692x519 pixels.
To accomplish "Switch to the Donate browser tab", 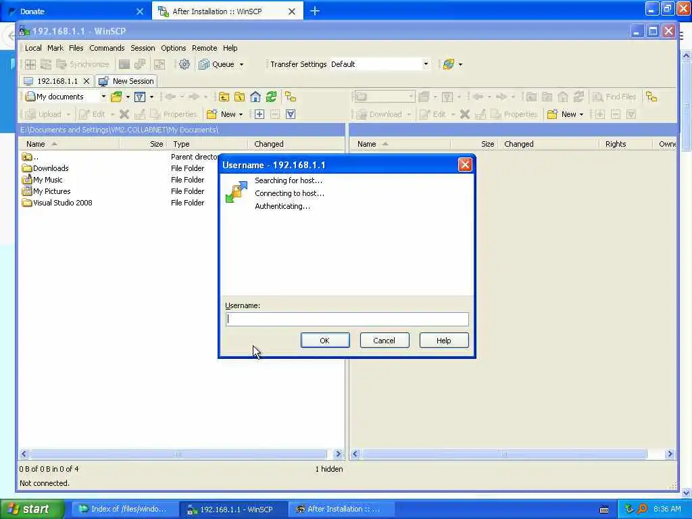I will click(75, 11).
